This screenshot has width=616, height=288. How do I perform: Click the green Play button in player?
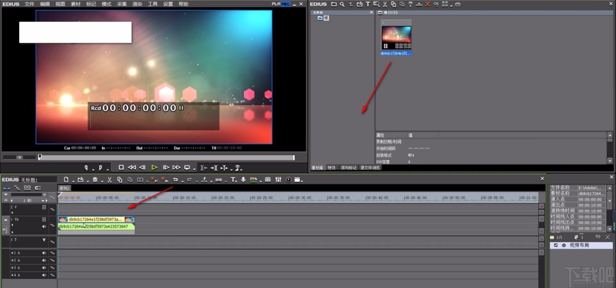point(154,167)
